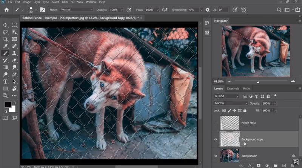
Task: Click the black foreground color swatch
Action: 8,104
